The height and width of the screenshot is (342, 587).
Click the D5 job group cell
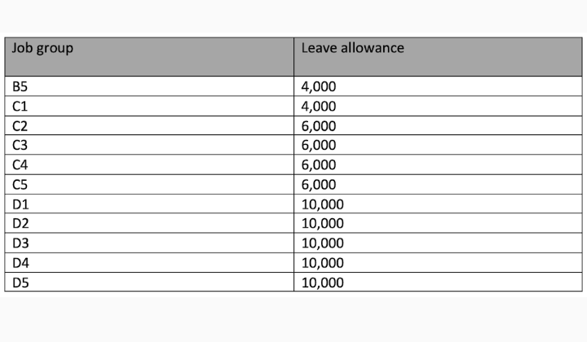20,282
